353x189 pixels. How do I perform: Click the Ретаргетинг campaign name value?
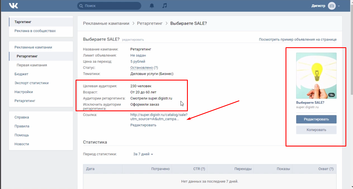tap(141, 49)
